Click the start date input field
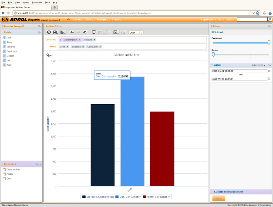This screenshot has height=207, width=273. point(239,71)
